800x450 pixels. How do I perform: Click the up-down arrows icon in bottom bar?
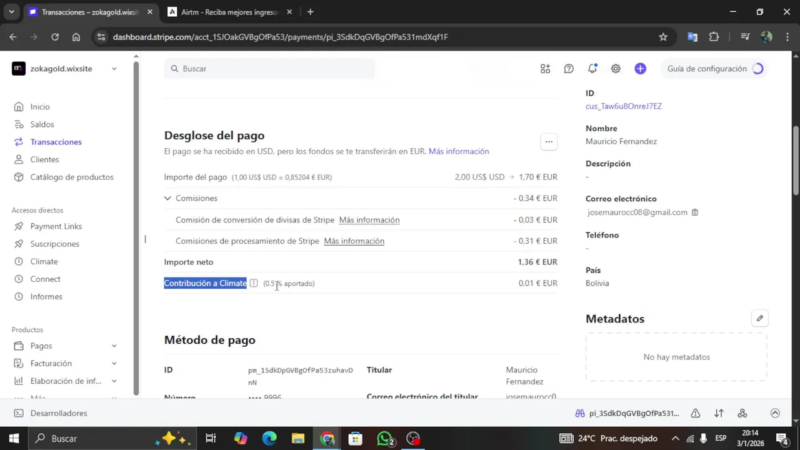tap(719, 413)
